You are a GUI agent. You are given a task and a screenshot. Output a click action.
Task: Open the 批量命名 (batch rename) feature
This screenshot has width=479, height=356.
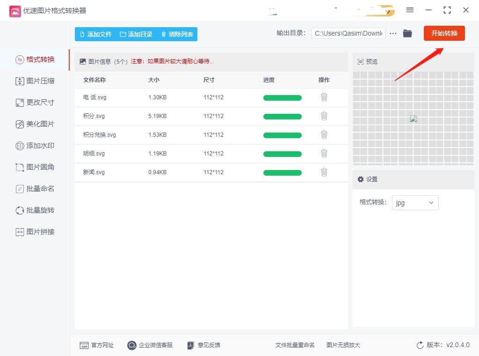(35, 188)
